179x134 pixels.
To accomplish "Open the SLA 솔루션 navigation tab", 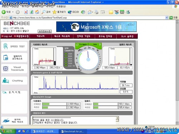I will point(127,36).
